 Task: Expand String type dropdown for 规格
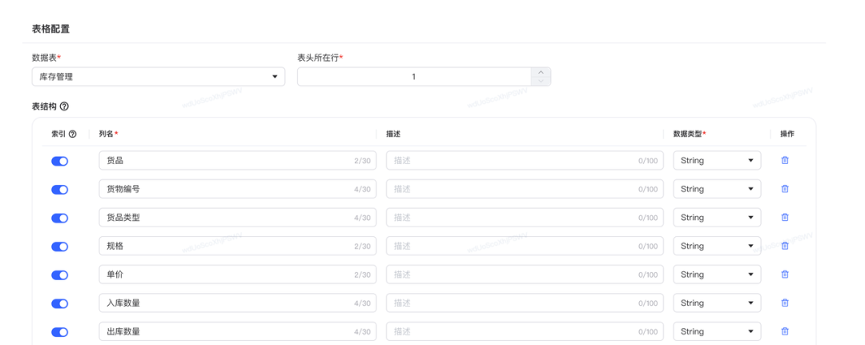[717, 246]
